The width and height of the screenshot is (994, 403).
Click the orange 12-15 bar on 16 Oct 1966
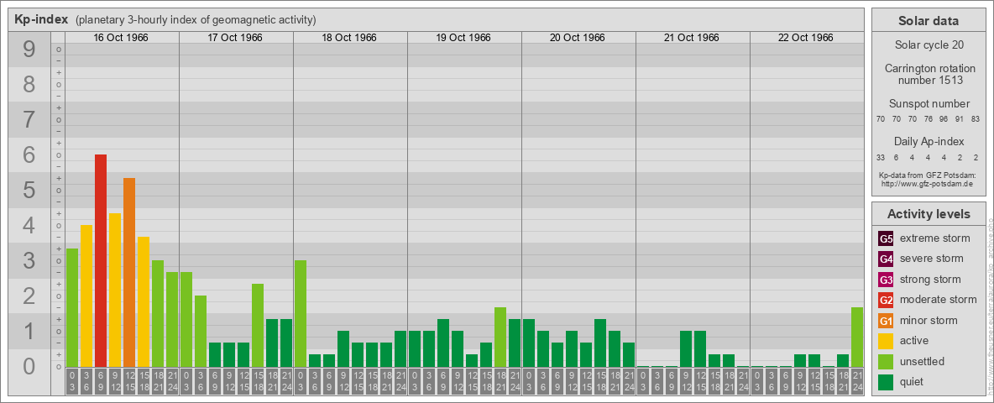(x=129, y=273)
